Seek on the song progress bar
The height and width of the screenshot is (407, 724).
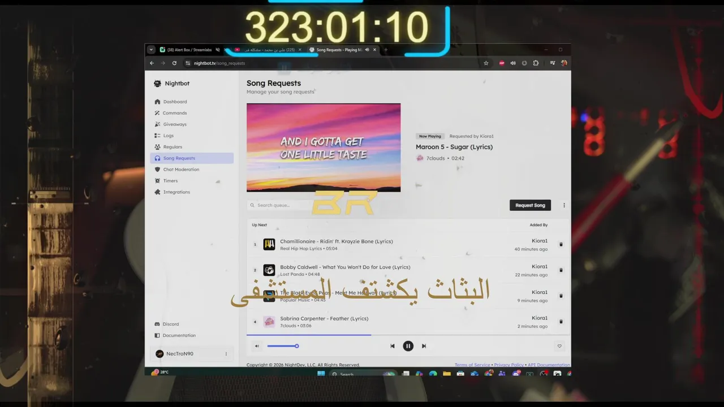[408, 335]
